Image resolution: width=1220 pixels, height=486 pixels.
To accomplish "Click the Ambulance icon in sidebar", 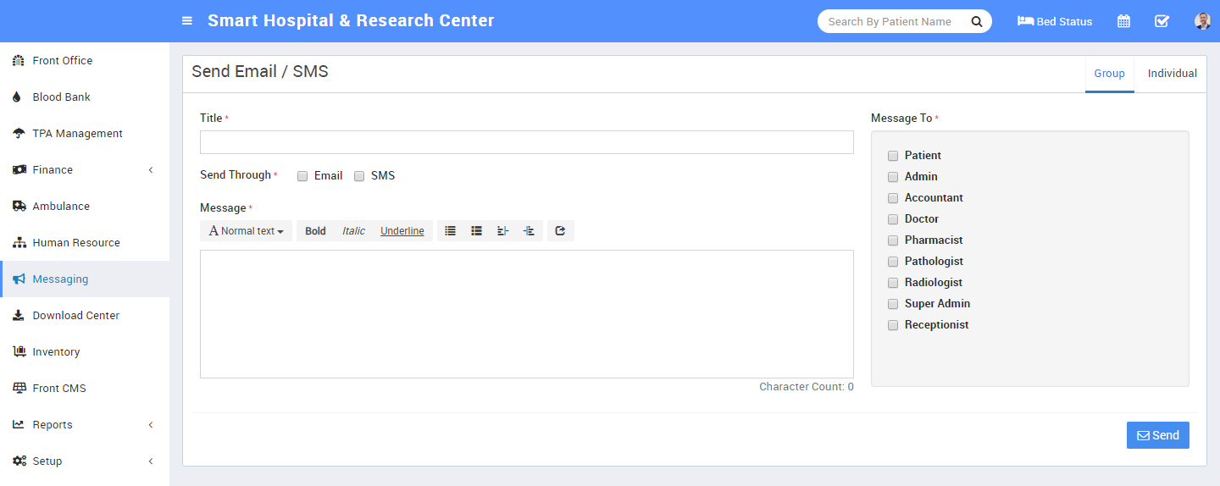I will coord(19,207).
